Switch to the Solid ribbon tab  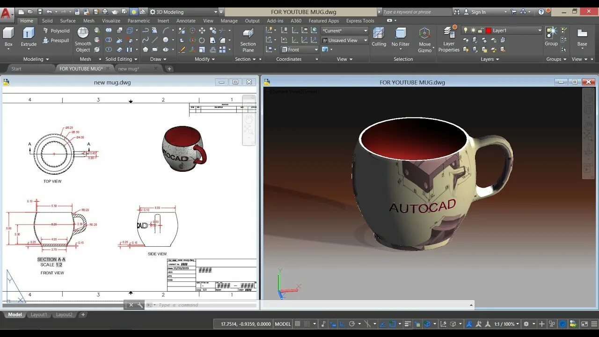click(x=47, y=21)
